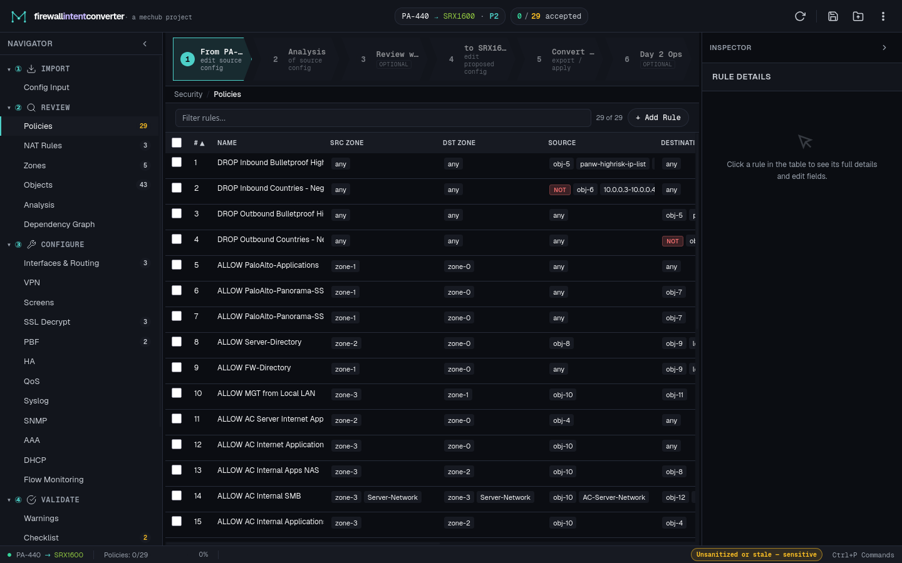Go to step 2 Analysis of source config

coord(298,59)
